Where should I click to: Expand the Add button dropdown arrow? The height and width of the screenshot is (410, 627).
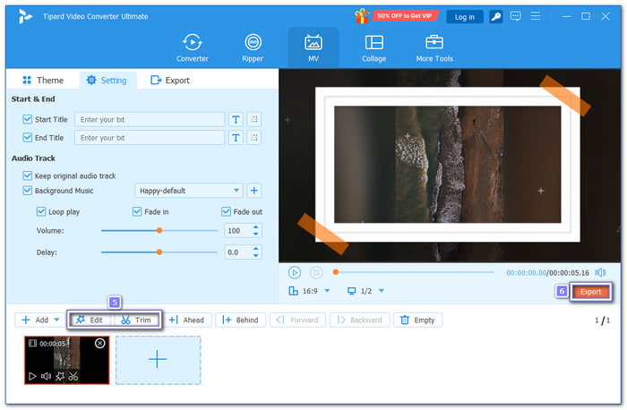(56, 320)
